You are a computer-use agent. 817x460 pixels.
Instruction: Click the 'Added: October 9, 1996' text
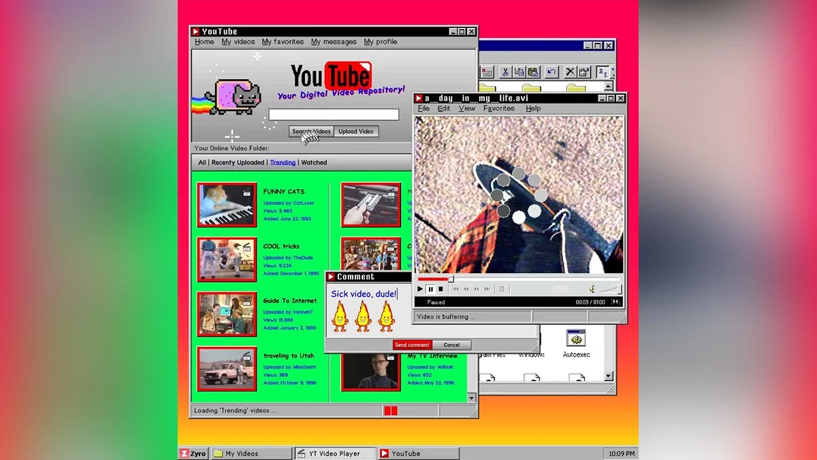(x=291, y=384)
